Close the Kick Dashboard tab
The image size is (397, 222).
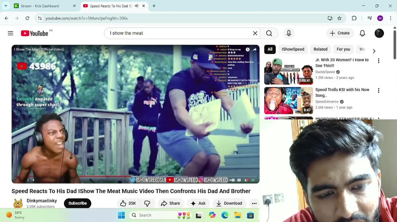pos(74,6)
